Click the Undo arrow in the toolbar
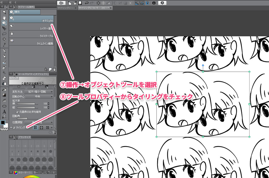Screen dimensions: 269x178 [x=86, y=3]
